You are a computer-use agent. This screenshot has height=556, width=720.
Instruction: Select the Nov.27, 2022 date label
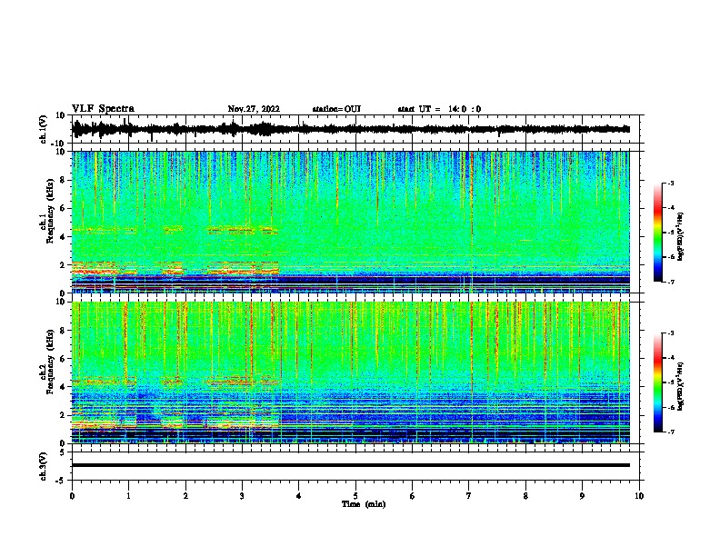pyautogui.click(x=254, y=109)
